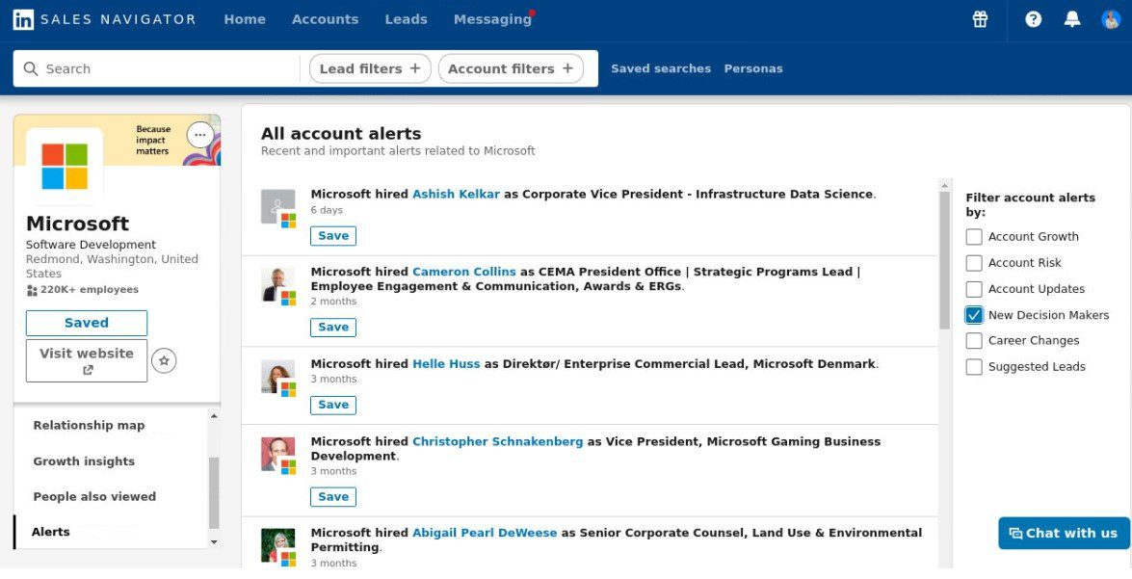Save lead Cameron Collins
The image size is (1132, 579).
333,327
